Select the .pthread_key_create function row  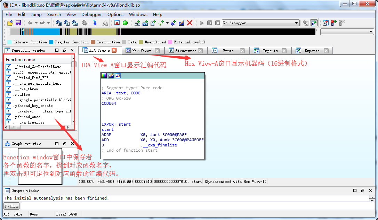[x=38, y=105]
